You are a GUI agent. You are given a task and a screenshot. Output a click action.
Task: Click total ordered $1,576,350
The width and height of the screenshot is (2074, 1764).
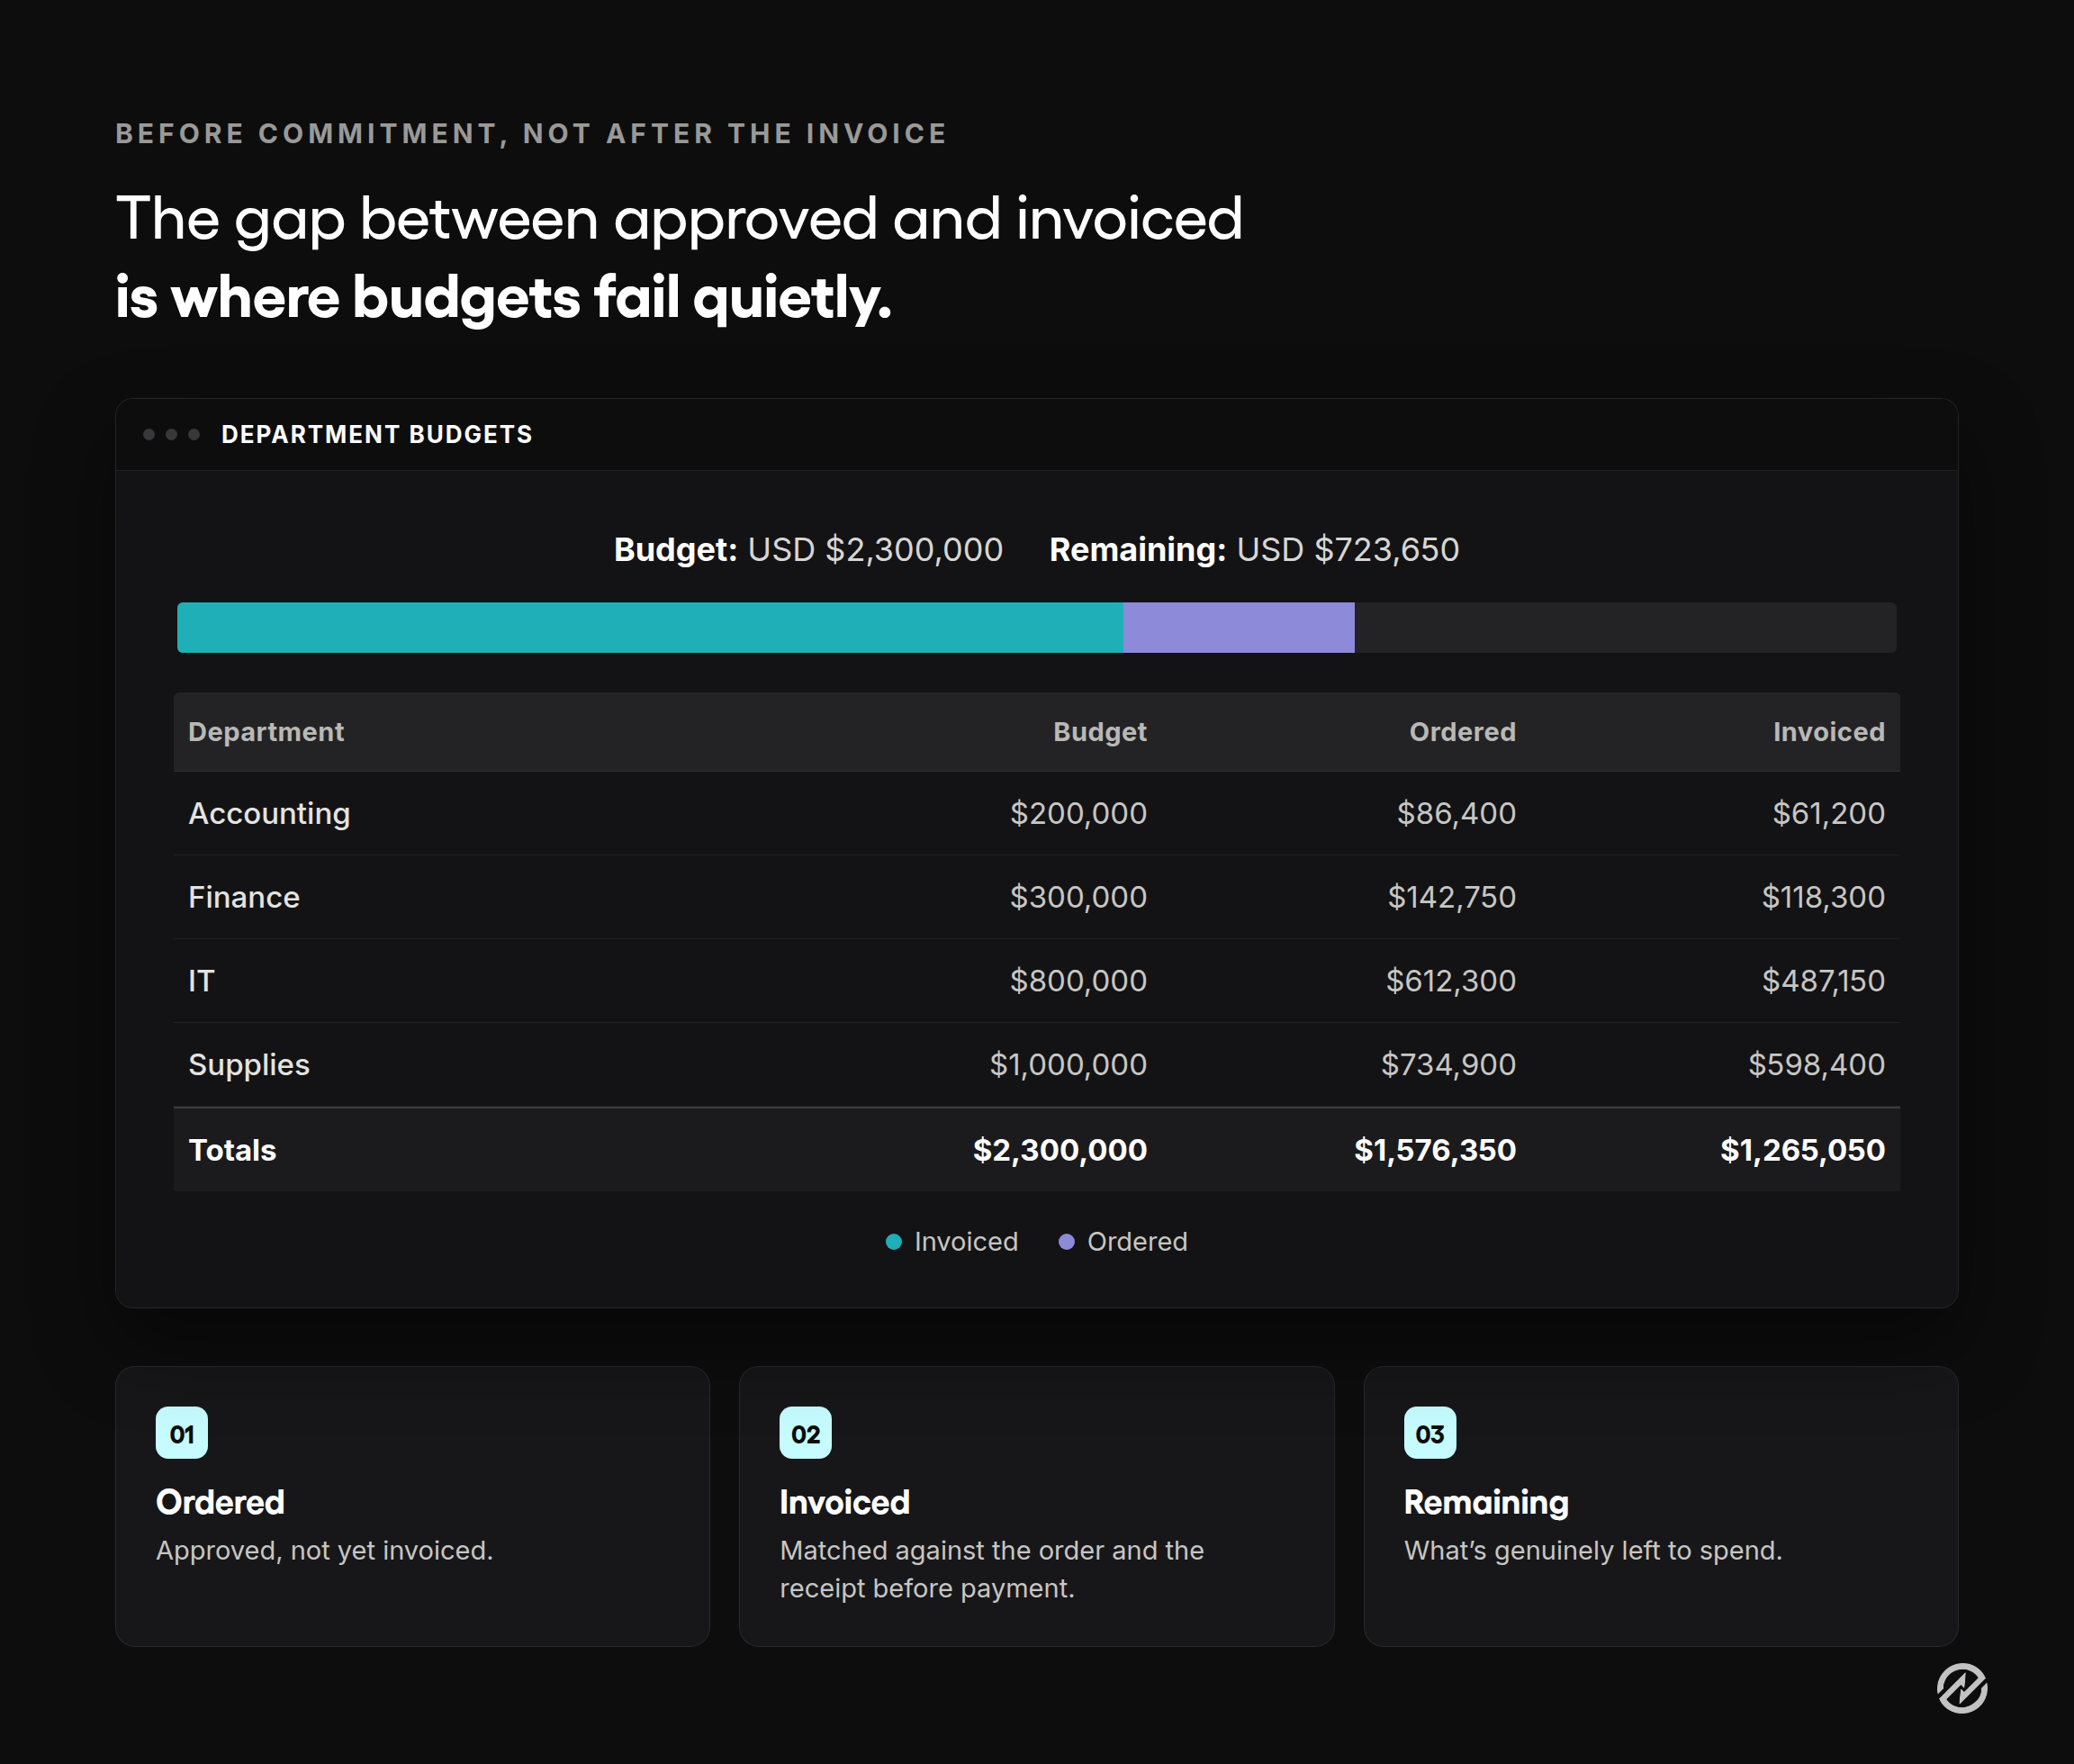tap(1434, 1150)
